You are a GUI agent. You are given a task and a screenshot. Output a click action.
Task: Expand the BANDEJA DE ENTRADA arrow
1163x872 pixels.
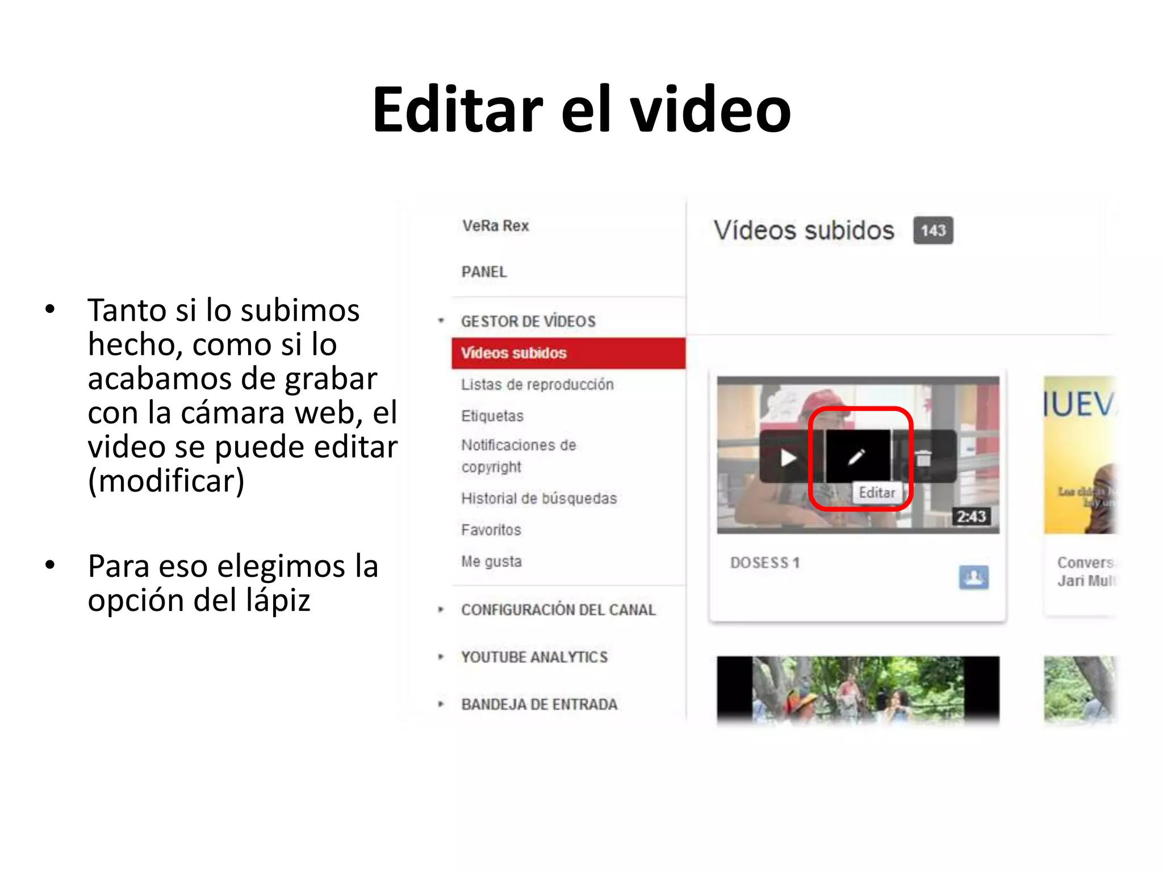tap(441, 704)
